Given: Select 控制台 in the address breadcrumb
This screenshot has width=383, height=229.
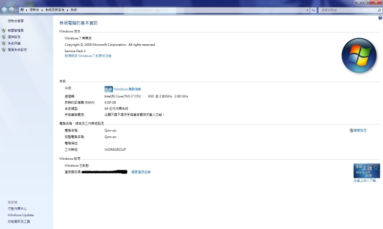Looking at the screenshot, I should tap(34, 10).
